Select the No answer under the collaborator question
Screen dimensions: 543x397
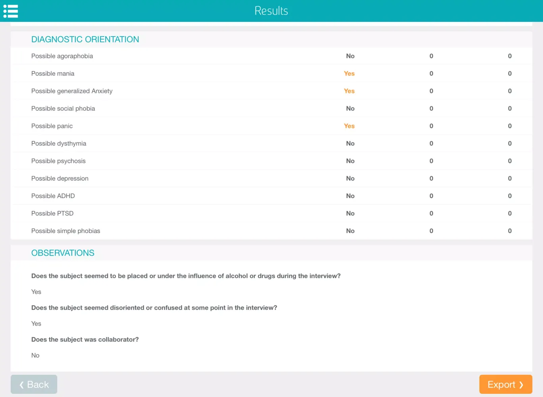tap(35, 355)
